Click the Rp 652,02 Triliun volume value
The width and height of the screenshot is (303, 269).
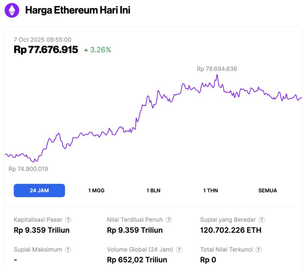(x=137, y=260)
